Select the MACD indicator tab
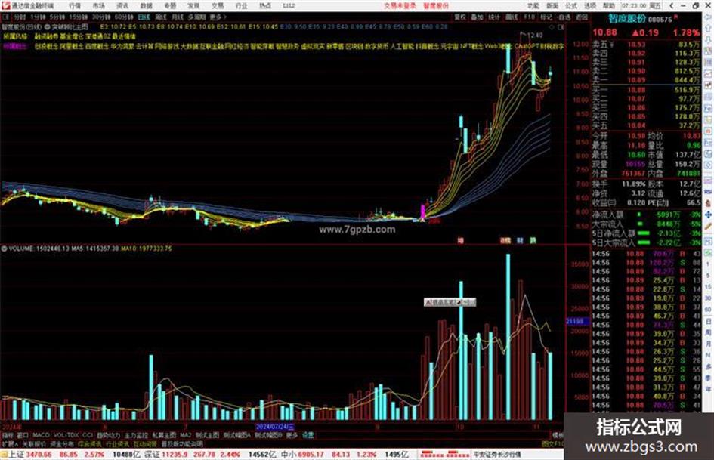 click(x=41, y=435)
